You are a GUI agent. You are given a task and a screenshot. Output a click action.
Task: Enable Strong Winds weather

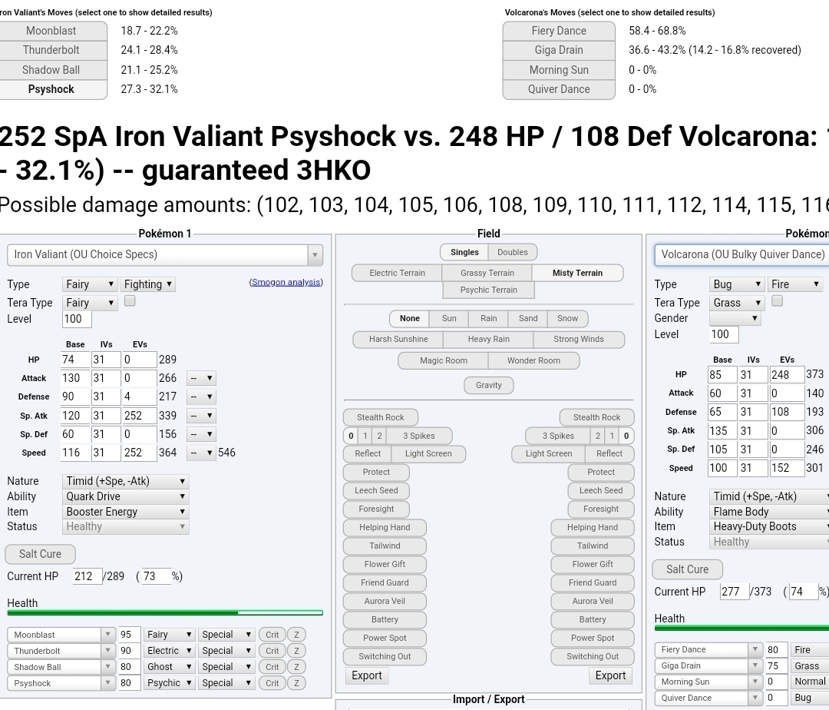tap(579, 339)
